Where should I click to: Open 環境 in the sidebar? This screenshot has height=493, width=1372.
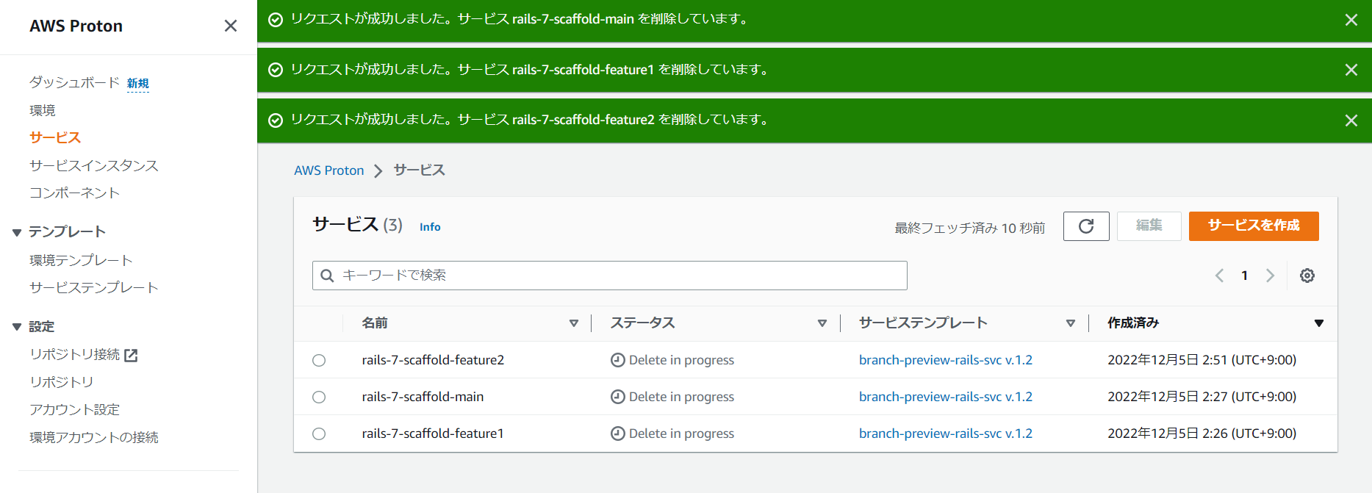tap(43, 110)
